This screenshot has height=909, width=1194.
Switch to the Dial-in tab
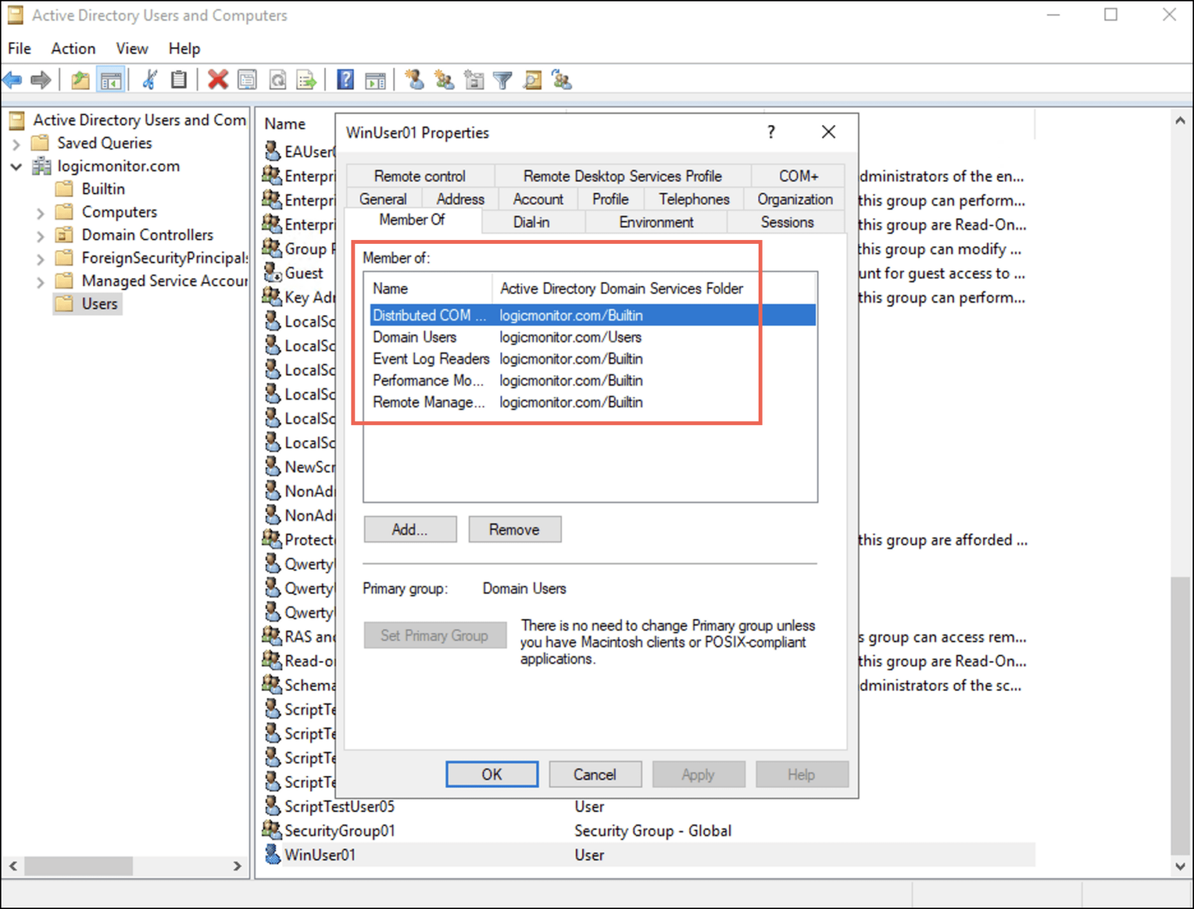[x=532, y=222]
